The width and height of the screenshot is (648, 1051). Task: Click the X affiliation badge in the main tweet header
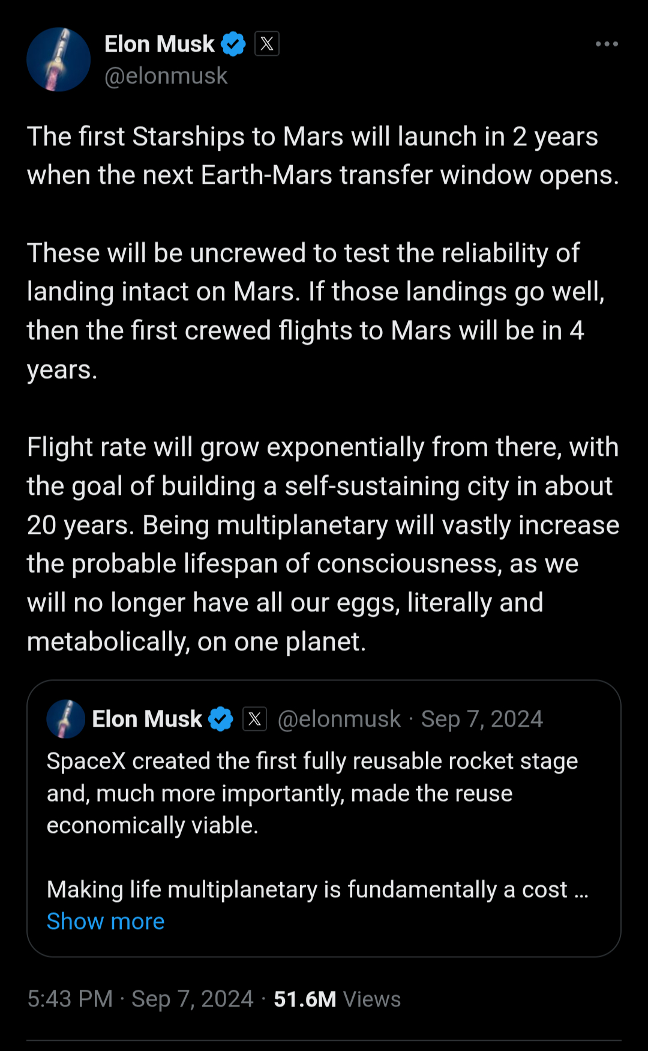click(x=267, y=44)
